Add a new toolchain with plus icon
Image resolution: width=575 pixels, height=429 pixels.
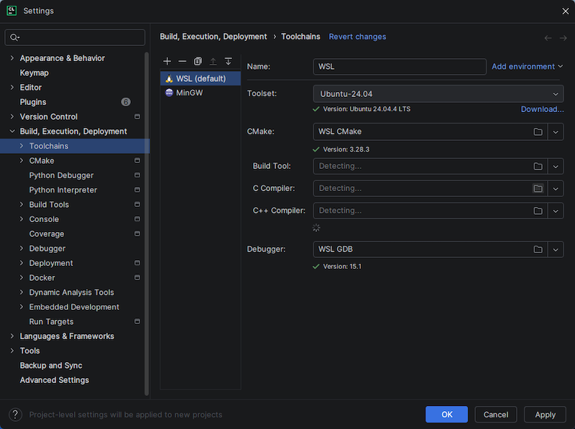pyautogui.click(x=167, y=61)
